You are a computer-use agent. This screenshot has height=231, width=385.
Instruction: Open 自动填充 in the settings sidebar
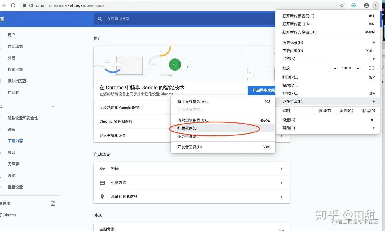coord(15,46)
